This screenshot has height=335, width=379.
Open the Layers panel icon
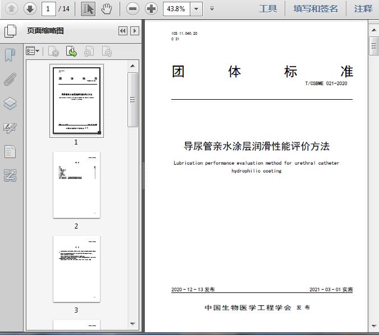click(10, 104)
